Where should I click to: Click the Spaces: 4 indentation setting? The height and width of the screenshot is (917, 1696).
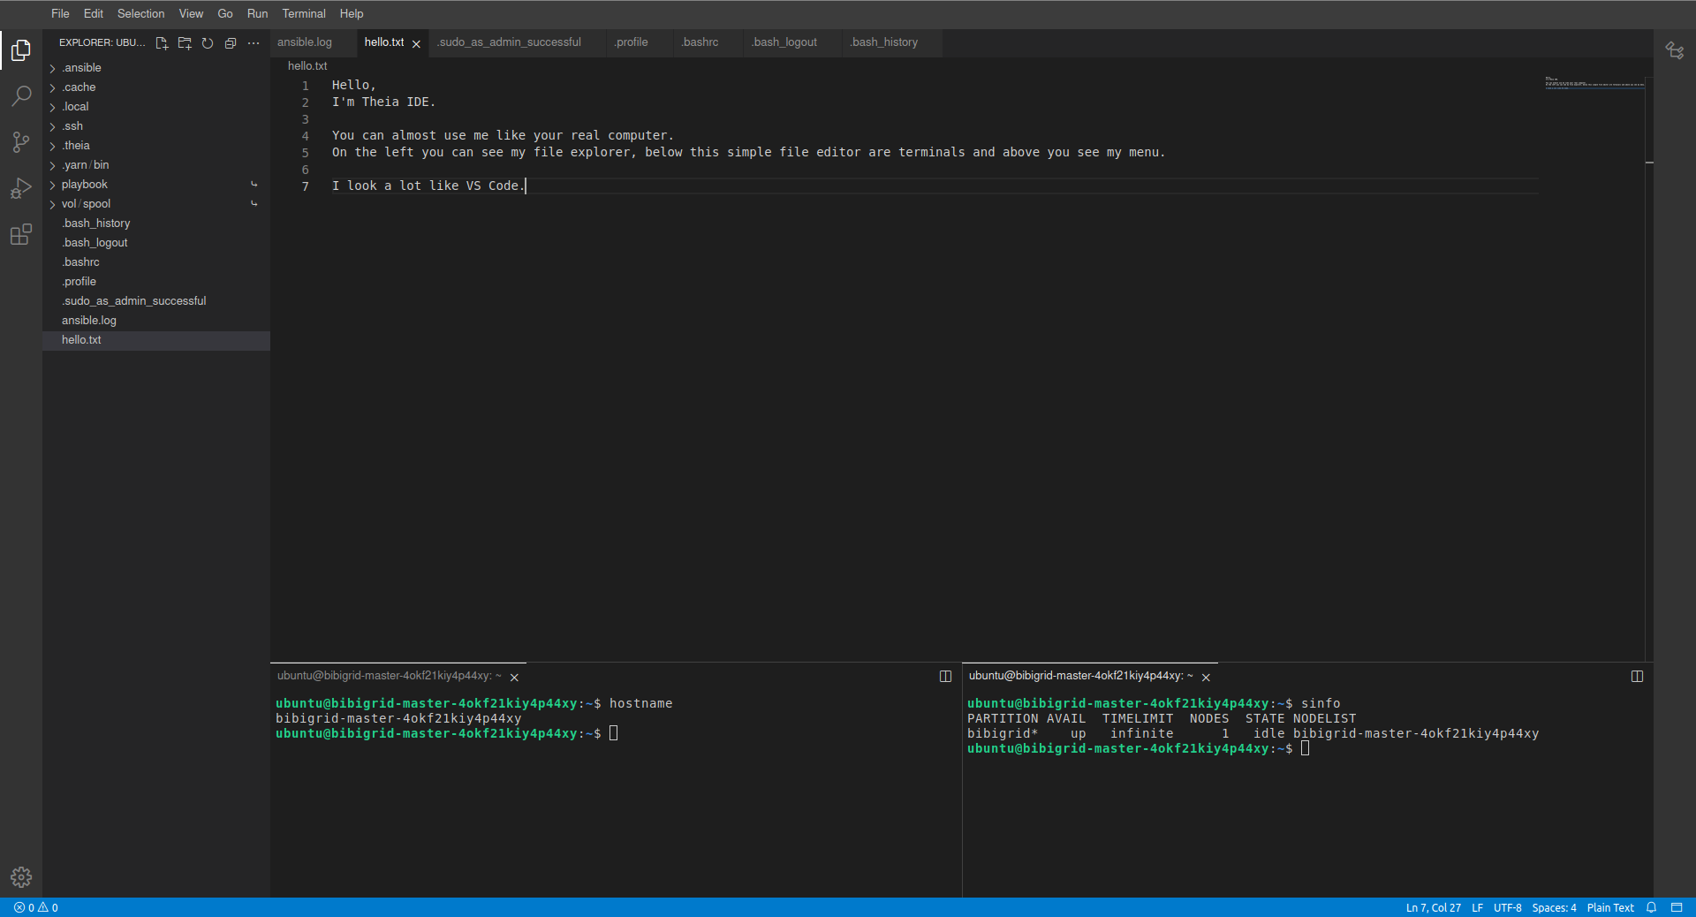click(x=1553, y=907)
